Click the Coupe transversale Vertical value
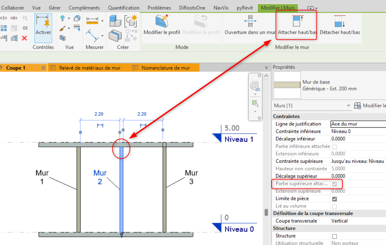The width and height of the screenshot is (386, 245). coord(358,221)
